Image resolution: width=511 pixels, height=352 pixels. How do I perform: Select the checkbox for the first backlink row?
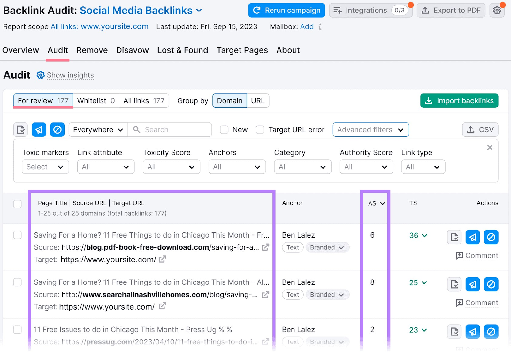[x=18, y=235]
